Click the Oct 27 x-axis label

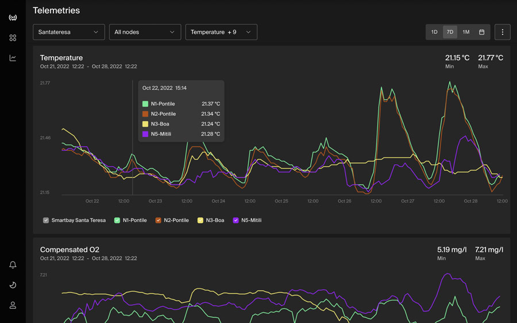[407, 201]
